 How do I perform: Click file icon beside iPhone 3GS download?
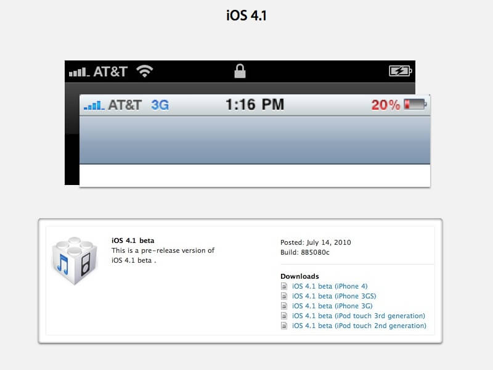tap(284, 296)
